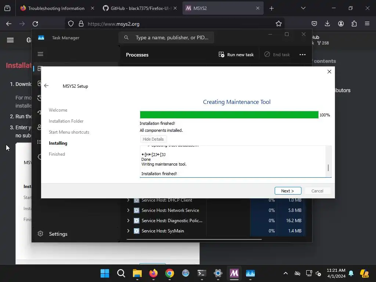Image resolution: width=376 pixels, height=282 pixels.
Task: Focus the Task Manager search field
Action: tap(166, 37)
